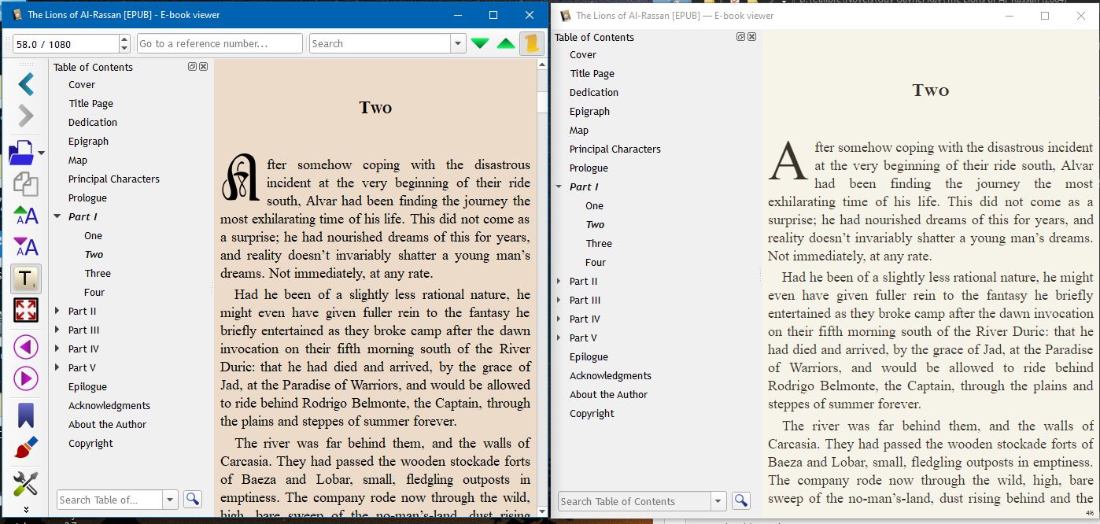Jump to Dedication in left window contents
Image resolution: width=1100 pixels, height=524 pixels.
(93, 122)
